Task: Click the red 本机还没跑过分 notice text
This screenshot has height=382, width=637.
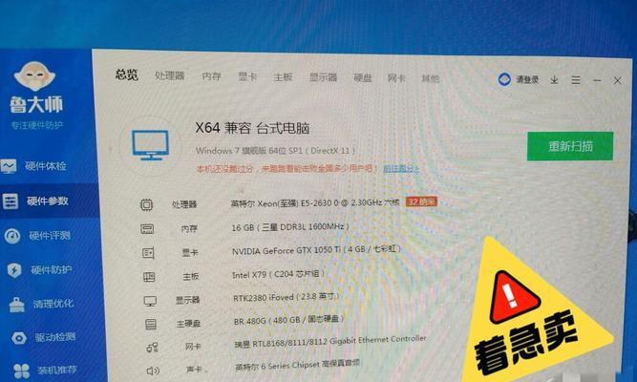Action: pos(287,168)
